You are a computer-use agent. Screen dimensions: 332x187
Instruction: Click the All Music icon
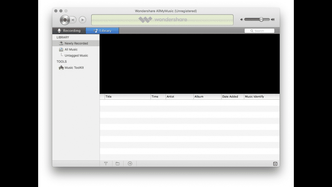[61, 49]
